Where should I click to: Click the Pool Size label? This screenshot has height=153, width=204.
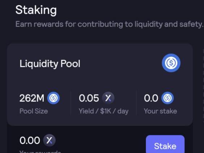point(34,111)
